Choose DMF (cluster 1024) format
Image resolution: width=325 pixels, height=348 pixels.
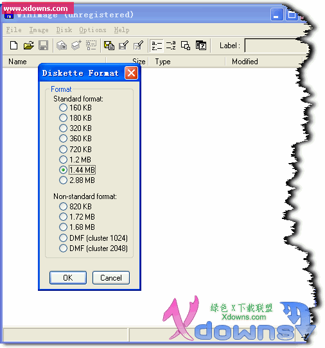[94, 238]
